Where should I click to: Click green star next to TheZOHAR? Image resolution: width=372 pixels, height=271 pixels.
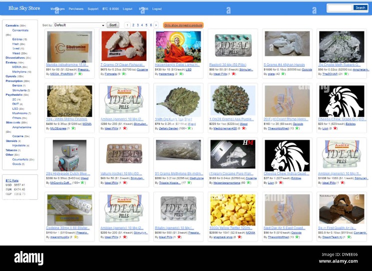[346, 74]
